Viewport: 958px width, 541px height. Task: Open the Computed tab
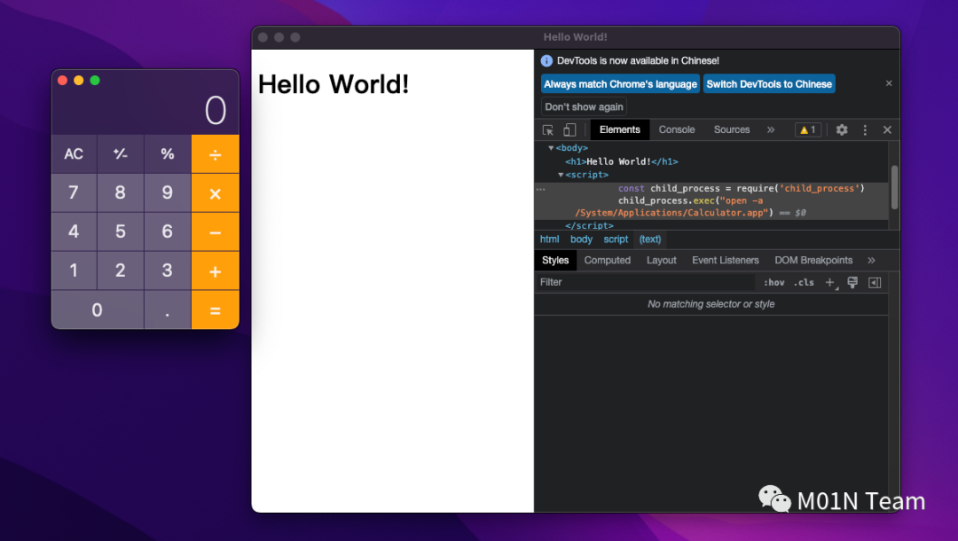pos(607,260)
